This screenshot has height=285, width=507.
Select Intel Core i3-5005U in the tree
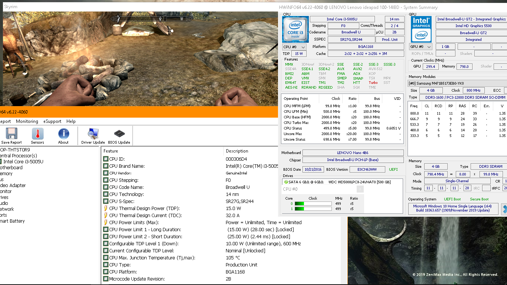23,162
